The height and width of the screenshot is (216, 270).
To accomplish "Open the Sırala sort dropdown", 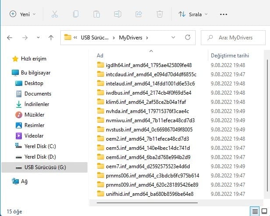I will click(193, 14).
